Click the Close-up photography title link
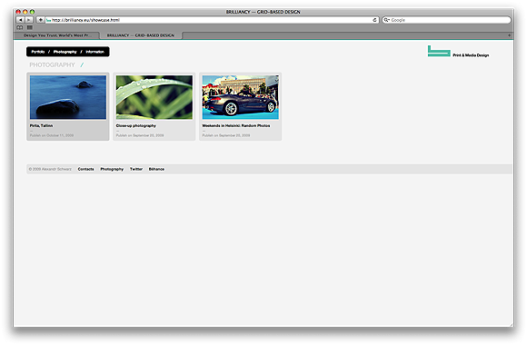 pyautogui.click(x=135, y=125)
